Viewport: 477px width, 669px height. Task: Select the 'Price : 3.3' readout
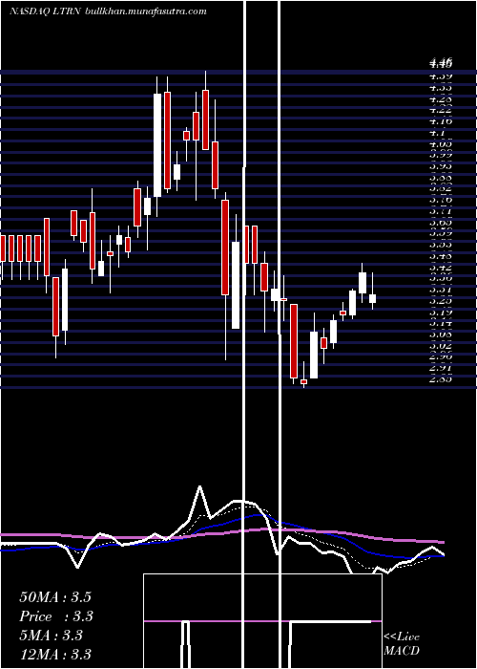point(56,616)
